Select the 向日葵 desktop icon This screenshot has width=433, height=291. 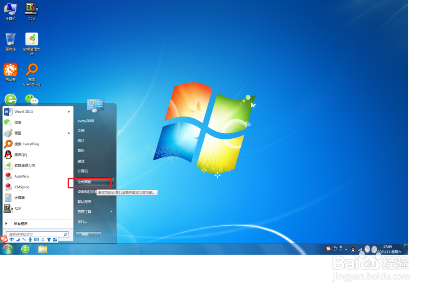(x=10, y=72)
